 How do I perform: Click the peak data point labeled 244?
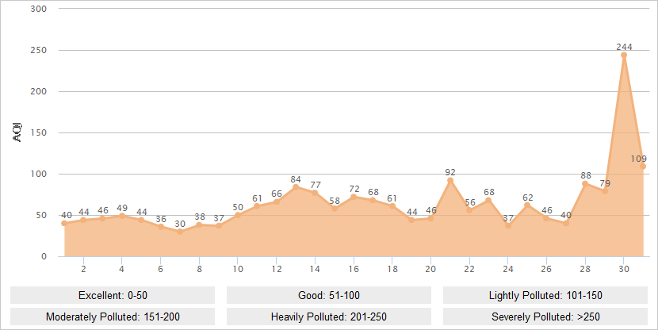(x=624, y=55)
